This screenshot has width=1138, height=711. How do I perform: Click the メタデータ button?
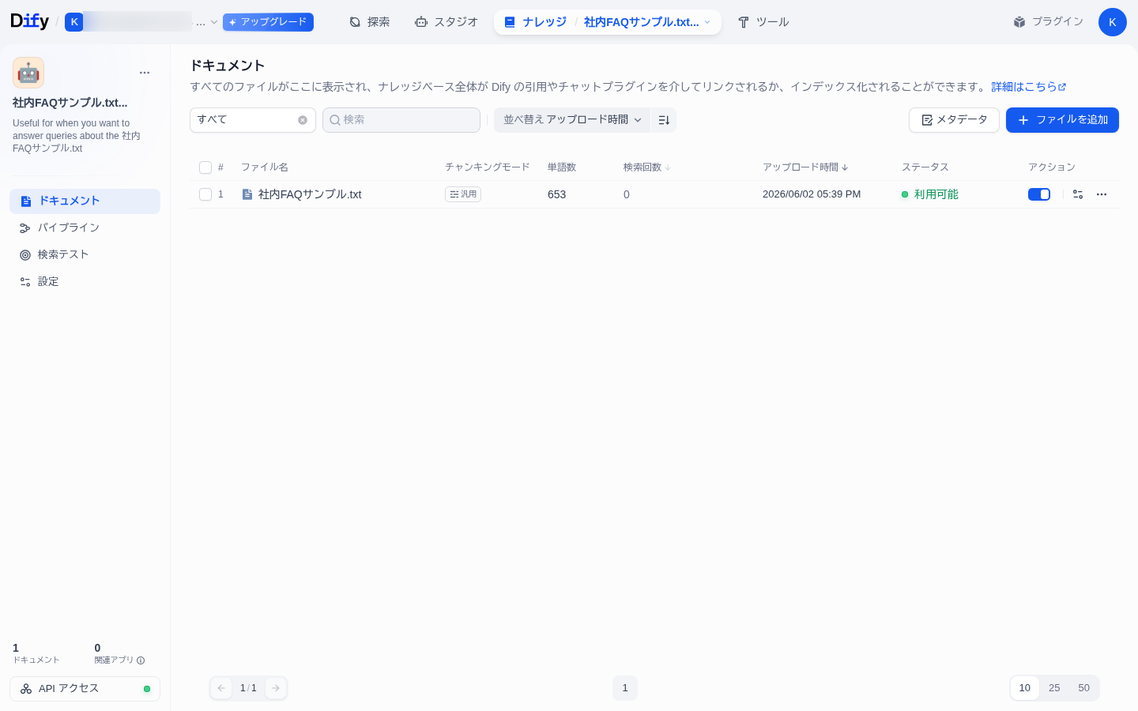coord(954,120)
